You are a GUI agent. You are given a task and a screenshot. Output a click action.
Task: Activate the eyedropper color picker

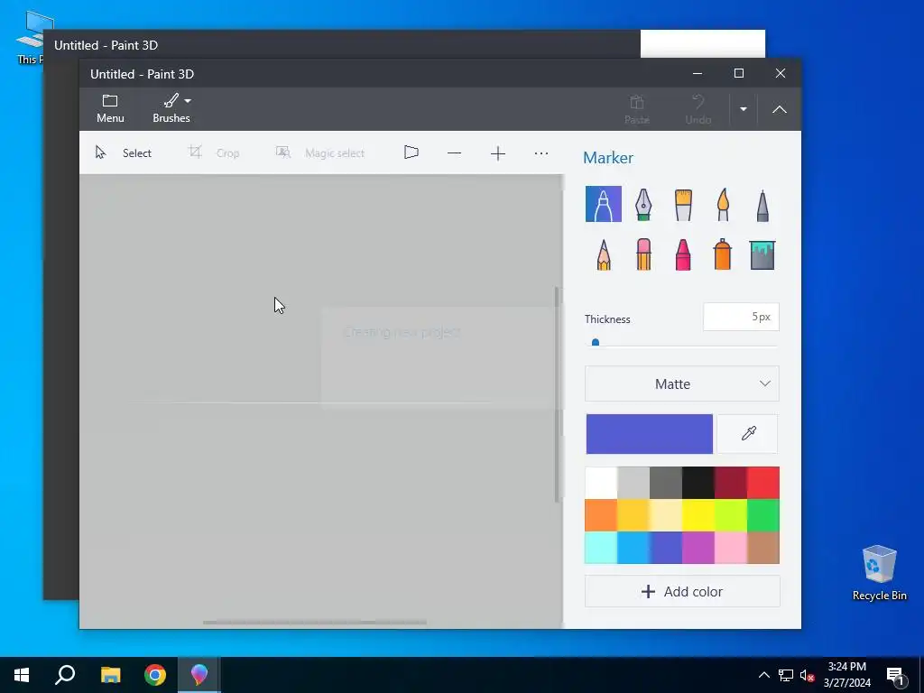[x=748, y=434]
